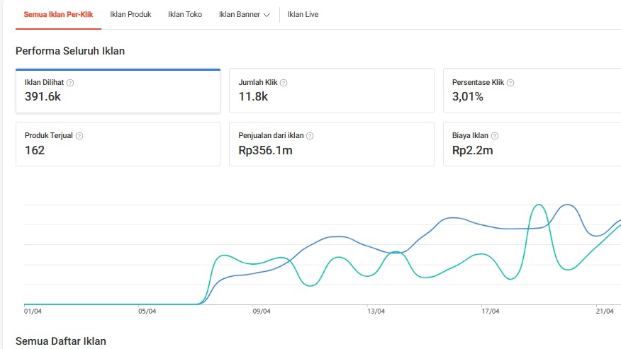Image resolution: width=621 pixels, height=349 pixels.
Task: Click the Performa Seluruh Iklan heading
Action: [x=70, y=51]
